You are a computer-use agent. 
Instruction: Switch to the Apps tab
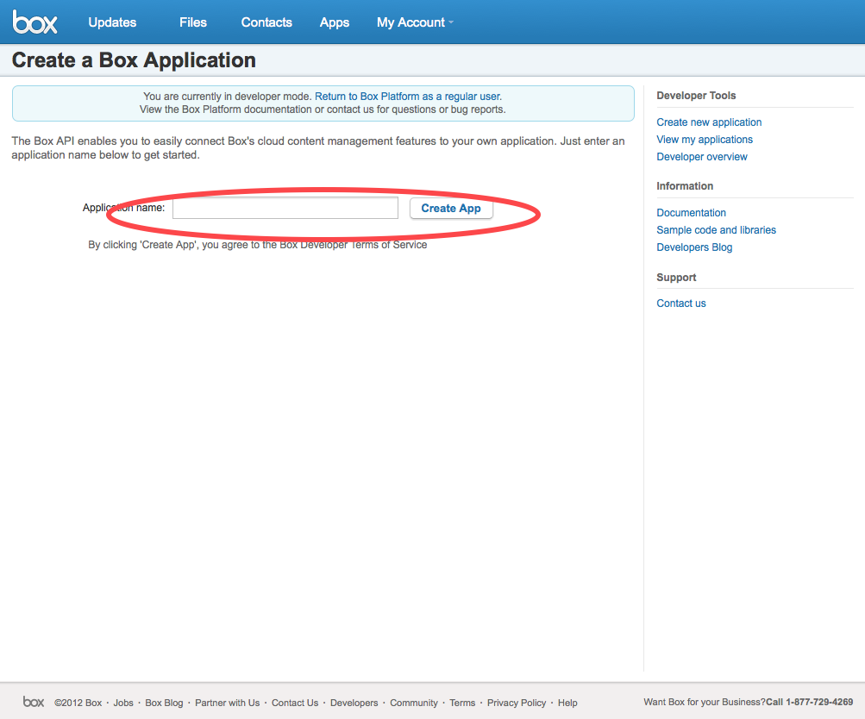tap(335, 22)
